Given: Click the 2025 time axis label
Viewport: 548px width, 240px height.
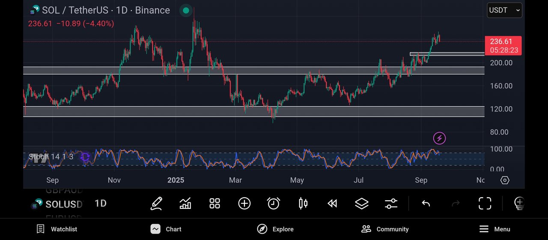Looking at the screenshot, I should pyautogui.click(x=176, y=180).
